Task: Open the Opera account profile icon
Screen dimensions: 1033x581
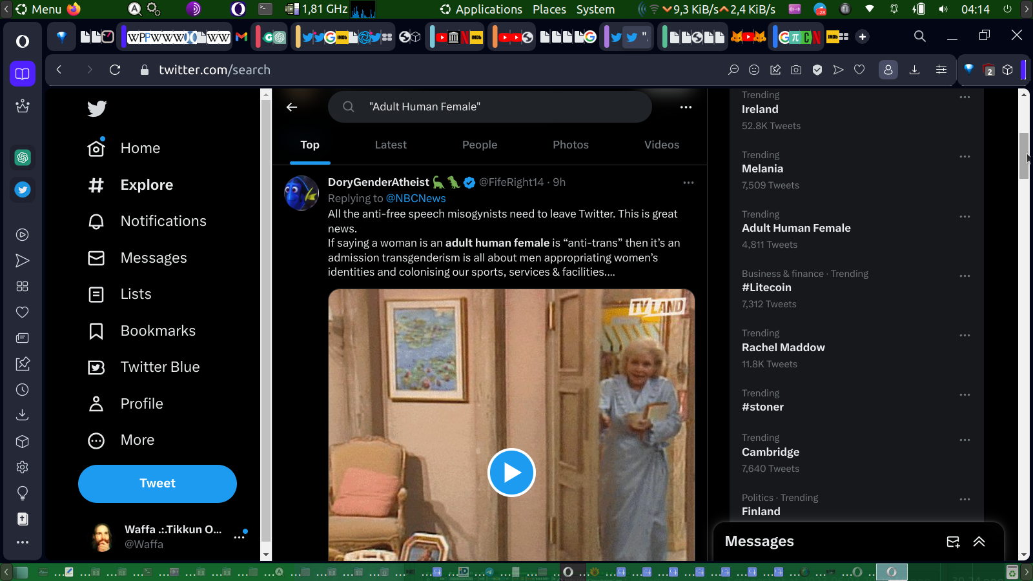Action: (888, 70)
